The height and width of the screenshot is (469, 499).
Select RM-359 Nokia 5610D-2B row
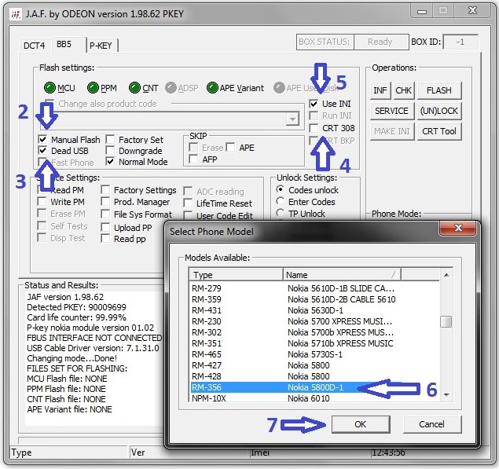(314, 299)
